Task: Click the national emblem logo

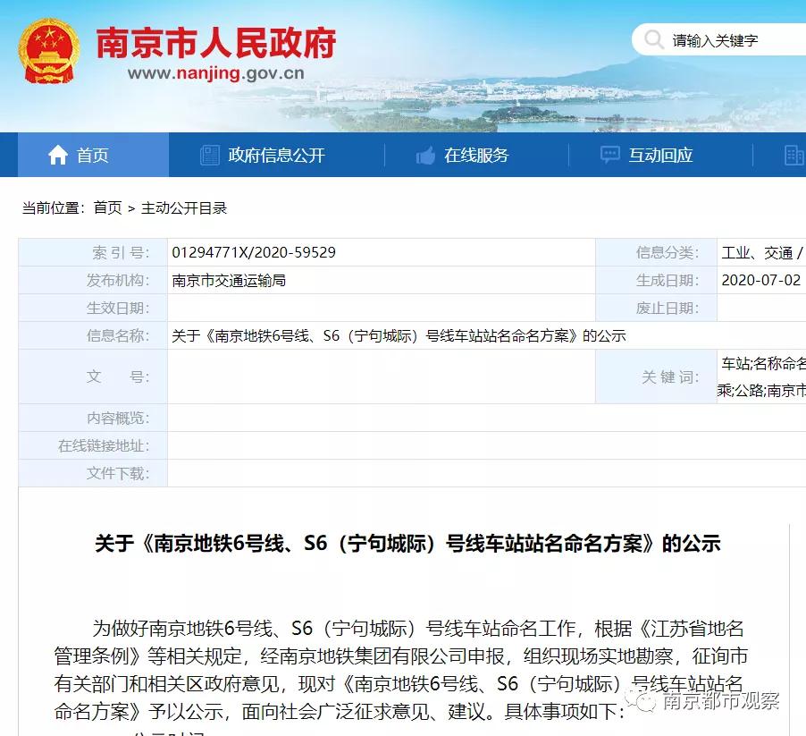Action: click(49, 52)
